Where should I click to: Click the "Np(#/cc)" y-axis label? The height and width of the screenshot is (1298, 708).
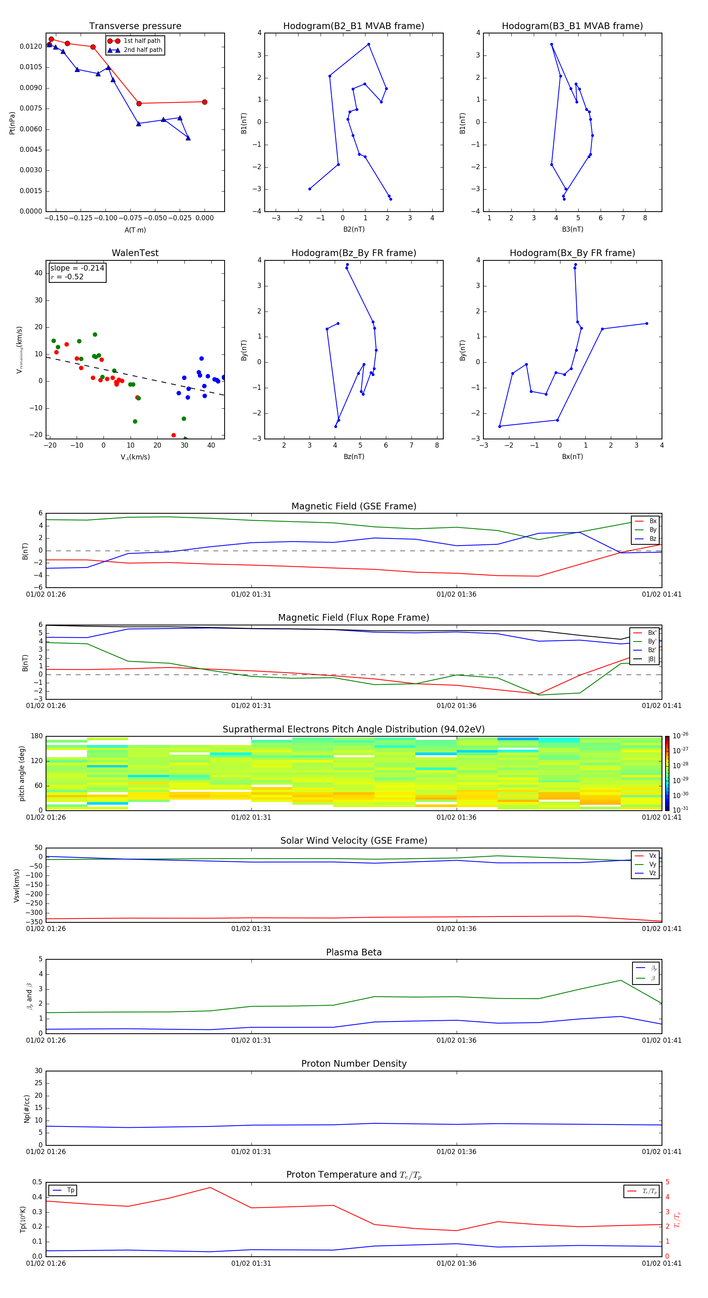[x=27, y=1108]
